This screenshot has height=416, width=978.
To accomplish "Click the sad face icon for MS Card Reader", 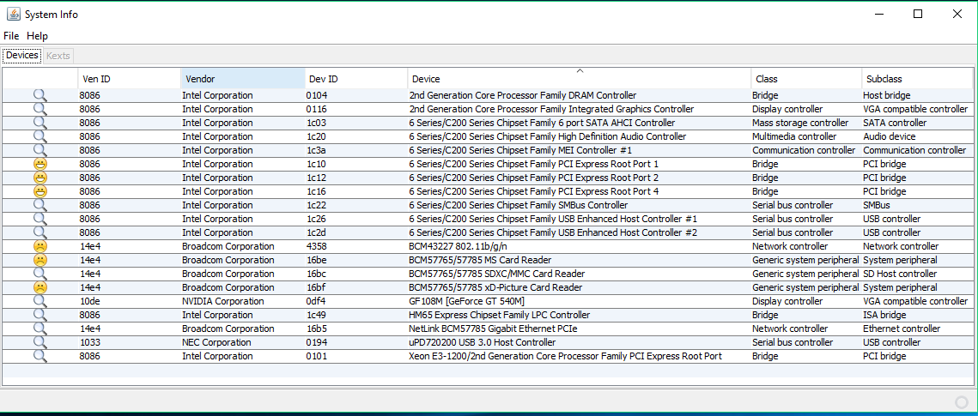I will tap(39, 260).
